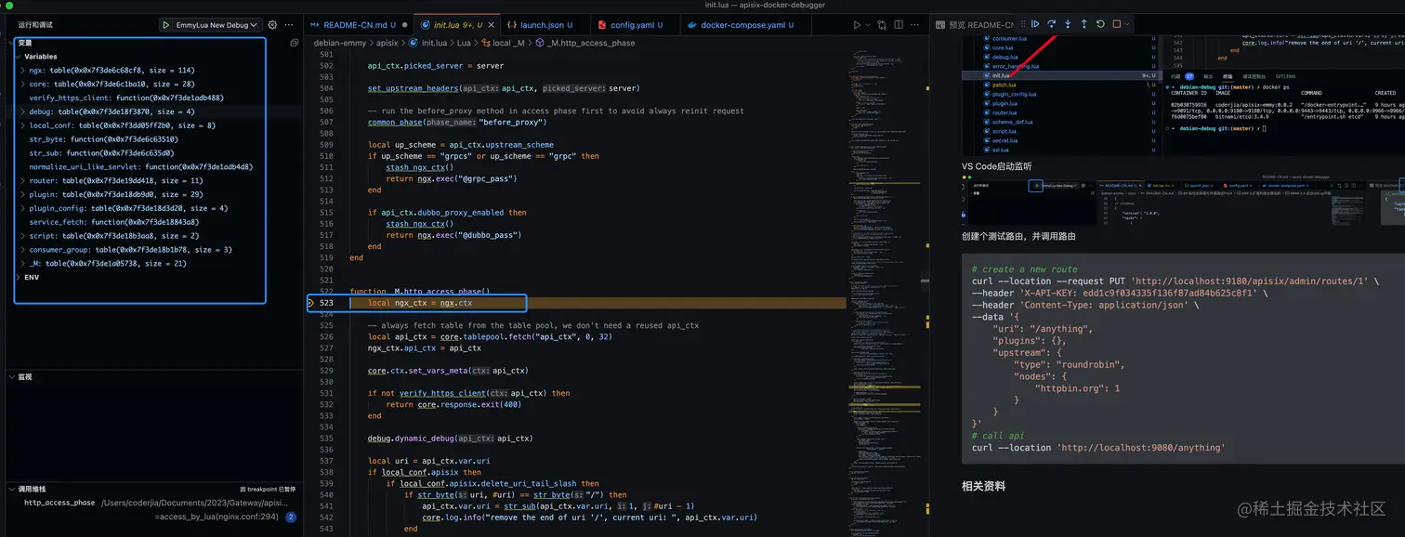Split the editor using the split icon
This screenshot has height=537, width=1405.
click(899, 25)
